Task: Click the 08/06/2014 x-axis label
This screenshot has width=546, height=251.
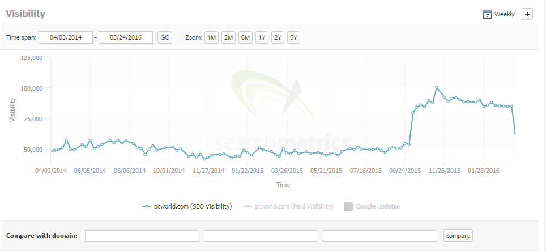Action: point(130,171)
